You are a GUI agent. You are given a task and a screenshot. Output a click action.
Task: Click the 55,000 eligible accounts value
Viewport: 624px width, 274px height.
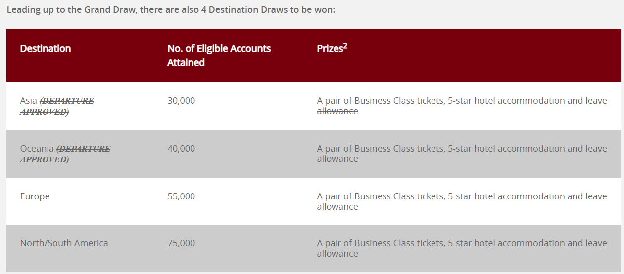(x=181, y=196)
